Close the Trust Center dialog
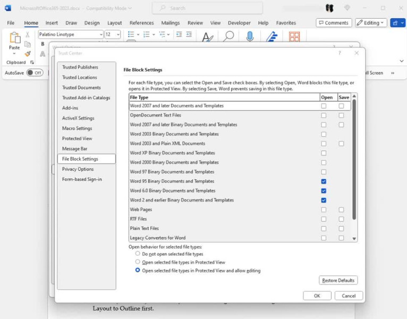 coord(357,53)
